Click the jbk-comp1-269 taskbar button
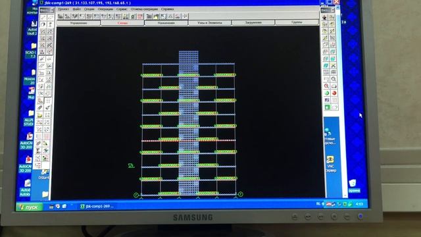The width and height of the screenshot is (421, 237). 97,206
